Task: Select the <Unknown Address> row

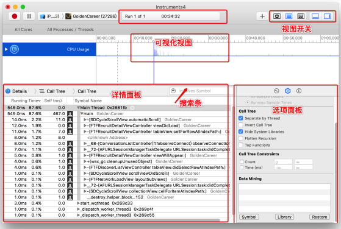Action: (x=117, y=138)
